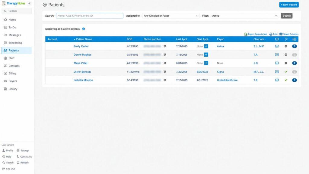Open UnitedHealthcare payer link
Viewport: 309px width, 174px height.
tap(227, 80)
